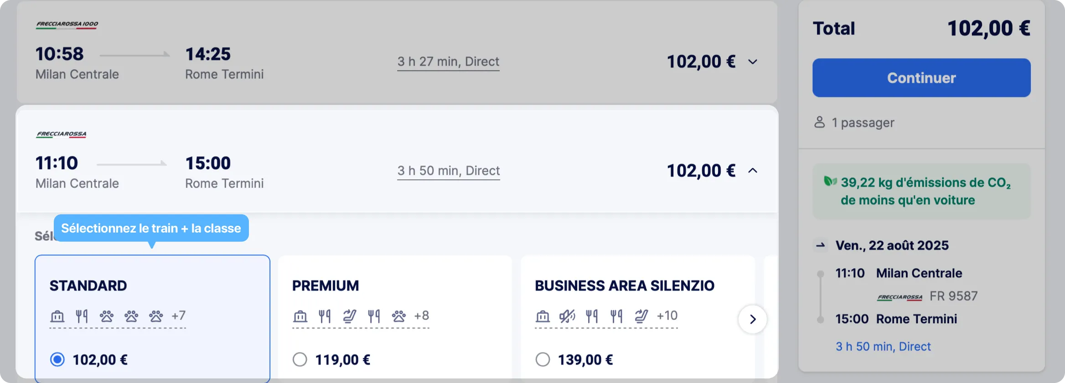Open the "3 h 27 min, Direct" link
The height and width of the screenshot is (383, 1065).
coord(448,62)
